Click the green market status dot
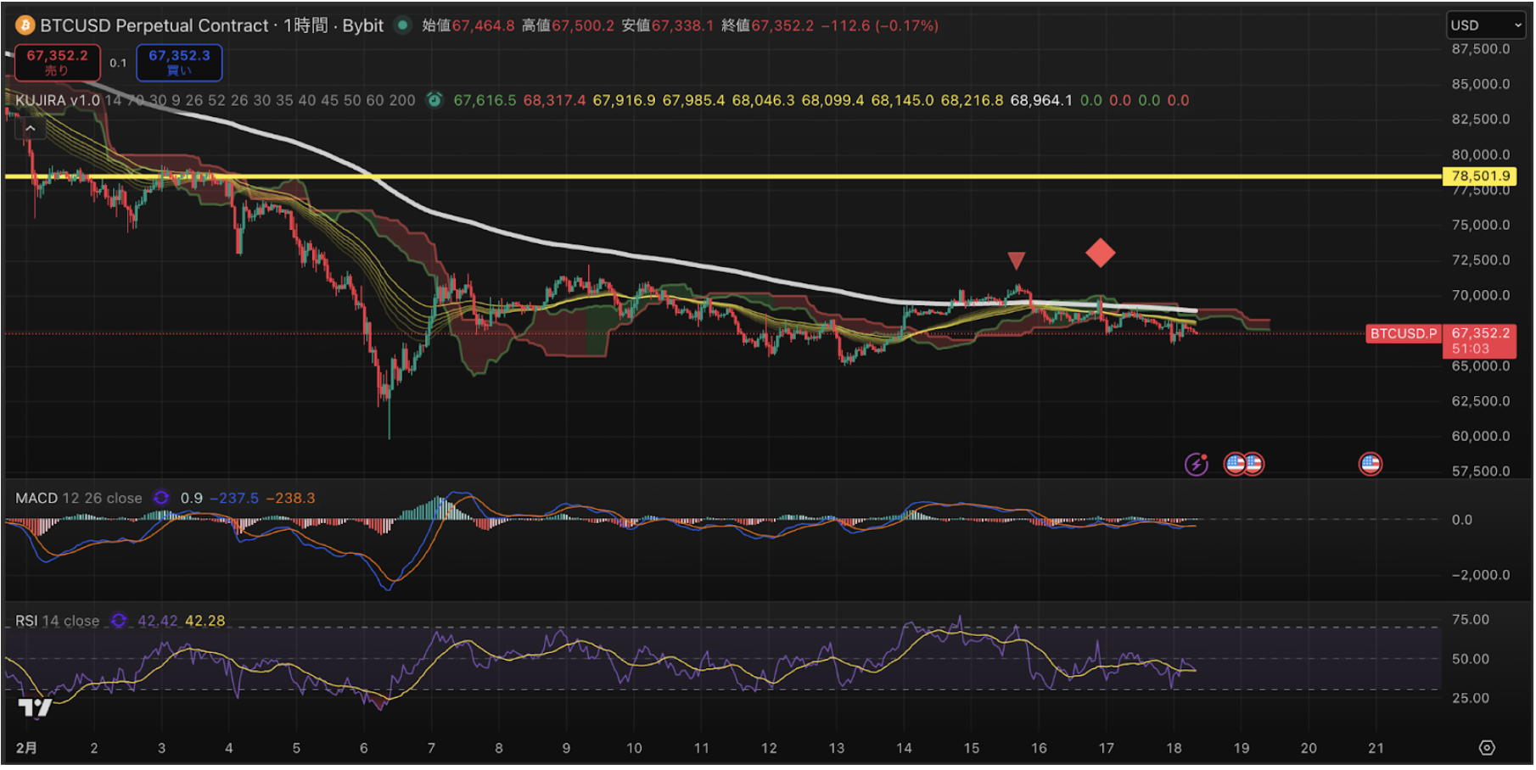This screenshot has width=1536, height=770. point(404,25)
